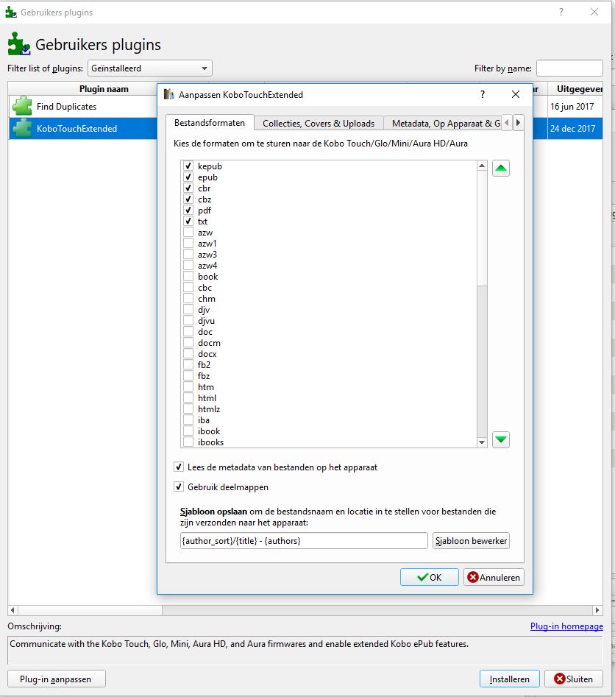Enable the cbc format checkbox
The height and width of the screenshot is (697, 615).
point(188,288)
